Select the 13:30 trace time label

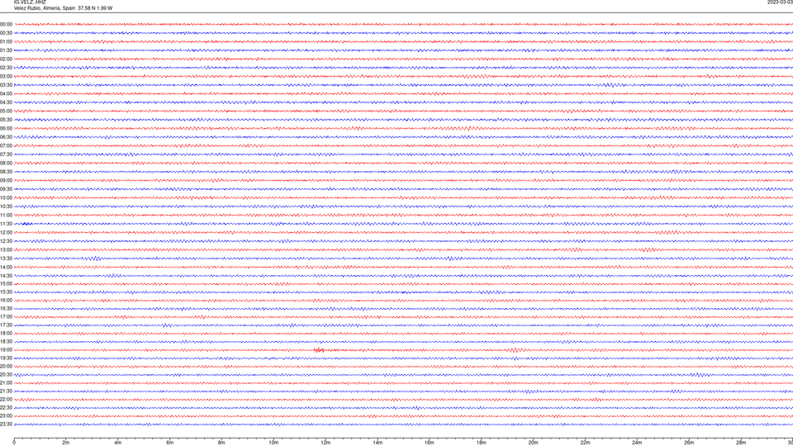[6, 259]
